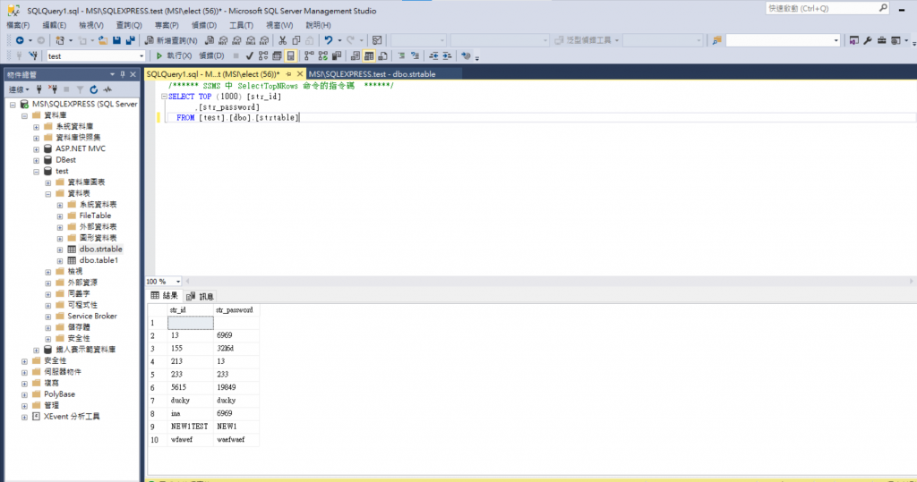Screen dimensions: 917x482
Task: Click the Toolbox briefcase icon
Action: pos(881,40)
